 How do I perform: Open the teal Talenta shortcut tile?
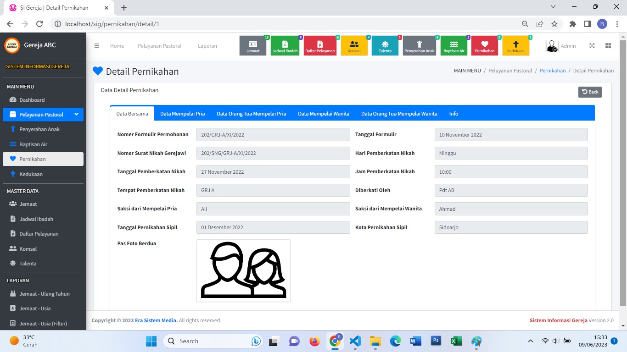385,46
